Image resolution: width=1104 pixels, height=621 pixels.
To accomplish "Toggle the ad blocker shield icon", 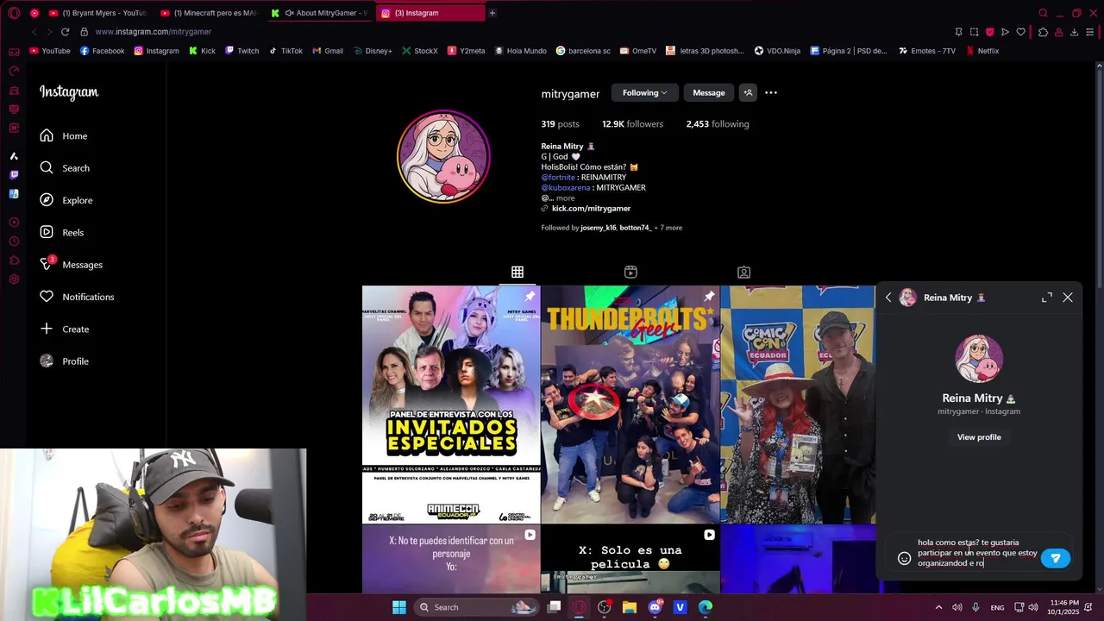I will [989, 32].
